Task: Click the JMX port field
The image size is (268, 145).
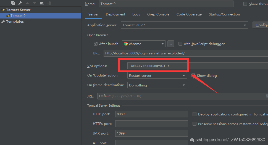Action: 152,133
